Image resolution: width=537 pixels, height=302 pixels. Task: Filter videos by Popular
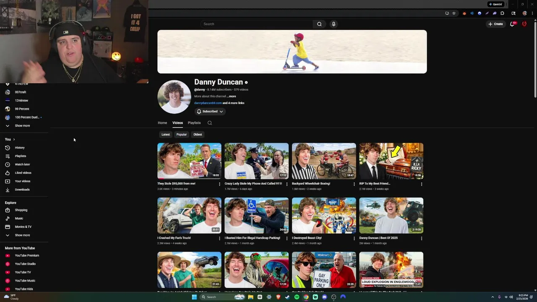tap(182, 135)
